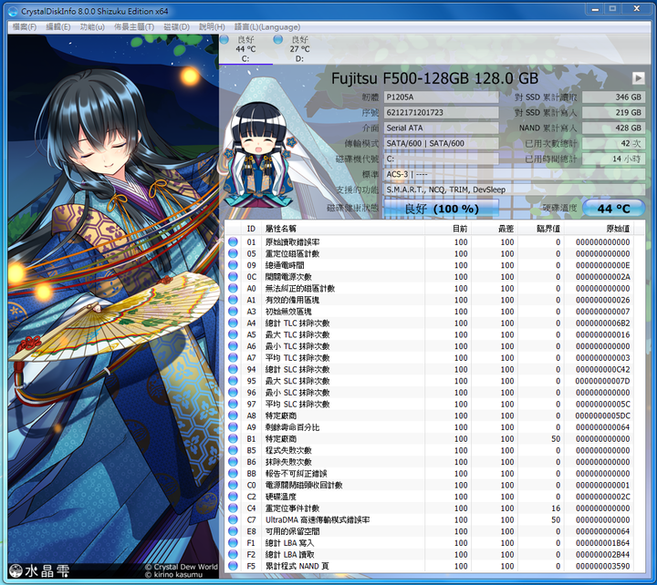Click the status icon for attribute 05

click(233, 253)
